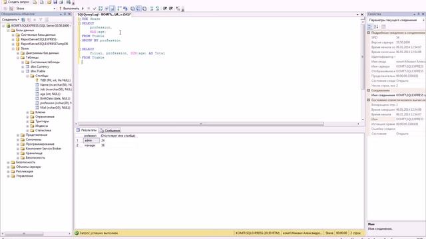The image size is (426, 239).
Task: Select the Объекты сервера folder
Action: pyautogui.click(x=28, y=167)
